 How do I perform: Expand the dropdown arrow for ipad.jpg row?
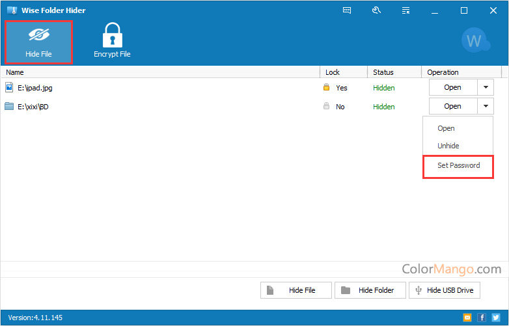[x=486, y=87]
